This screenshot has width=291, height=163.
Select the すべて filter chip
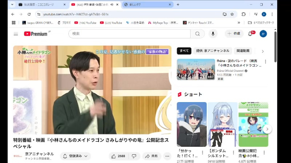184,51
